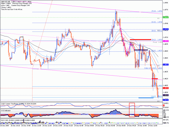
Task: Click the 1.4635 price axis value
Action: (x=166, y=71)
